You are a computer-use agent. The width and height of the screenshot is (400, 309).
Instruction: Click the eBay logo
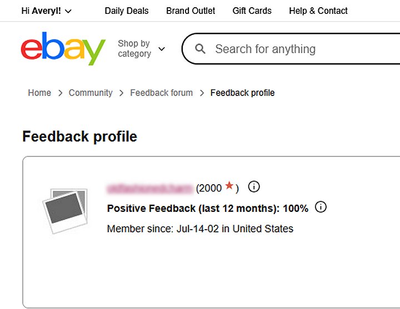tap(63, 48)
